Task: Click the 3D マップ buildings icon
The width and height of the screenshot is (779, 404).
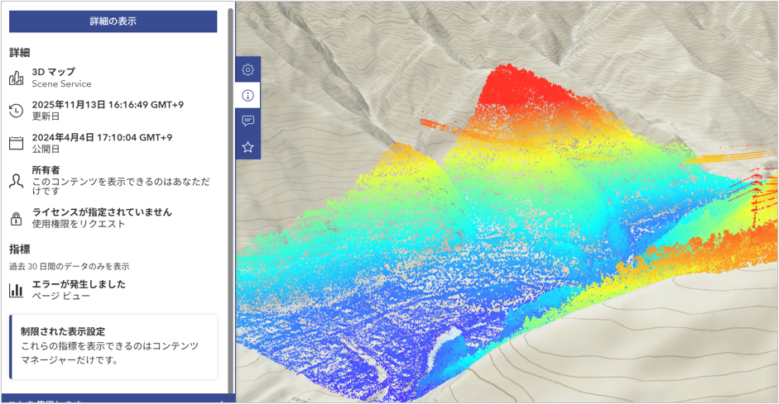Action: pyautogui.click(x=16, y=78)
